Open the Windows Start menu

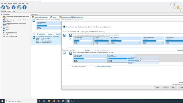coord(2,101)
